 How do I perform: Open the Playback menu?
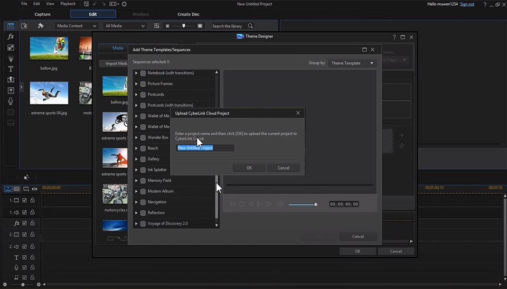tap(68, 4)
